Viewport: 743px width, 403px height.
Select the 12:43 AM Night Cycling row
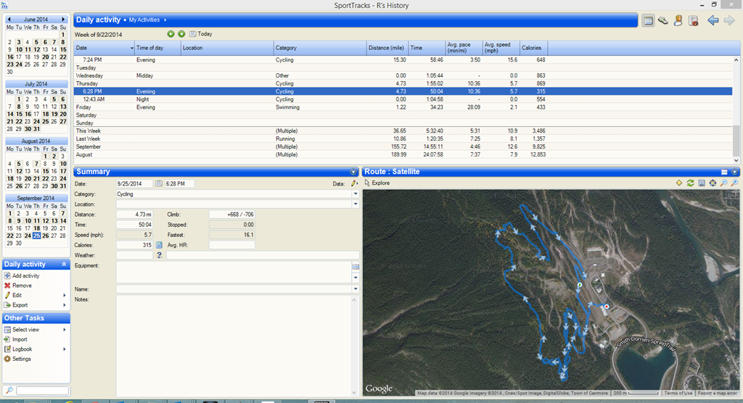coord(403,99)
